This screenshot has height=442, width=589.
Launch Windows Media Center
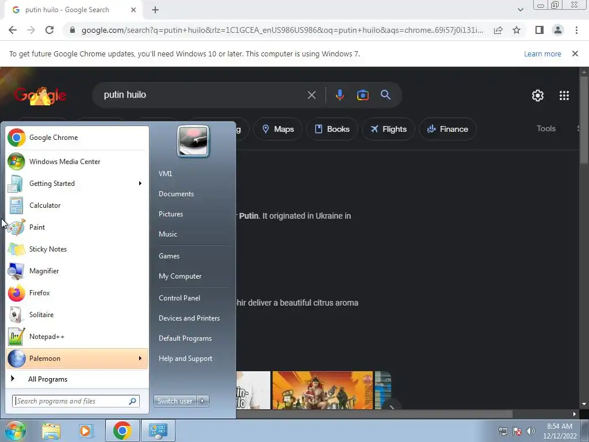point(77,162)
